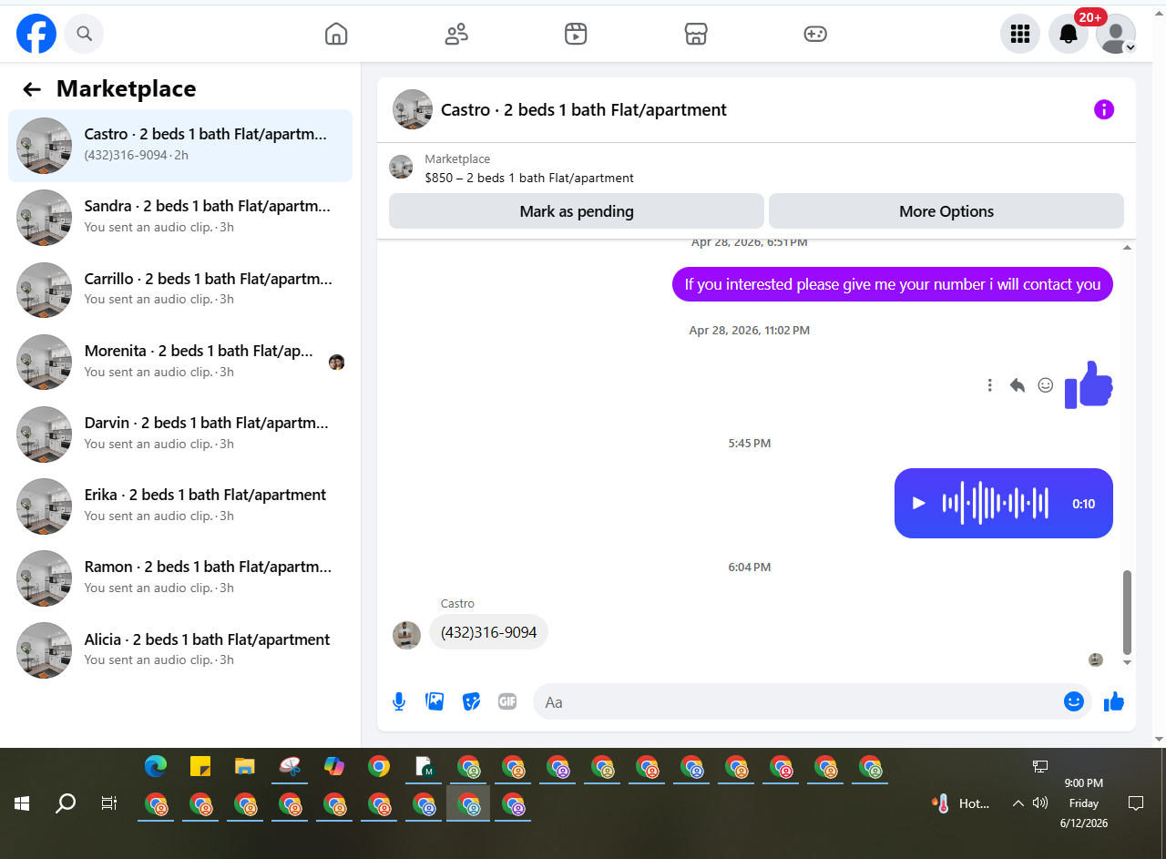
Task: Open Copilot from taskbar
Action: pyautogui.click(x=334, y=767)
